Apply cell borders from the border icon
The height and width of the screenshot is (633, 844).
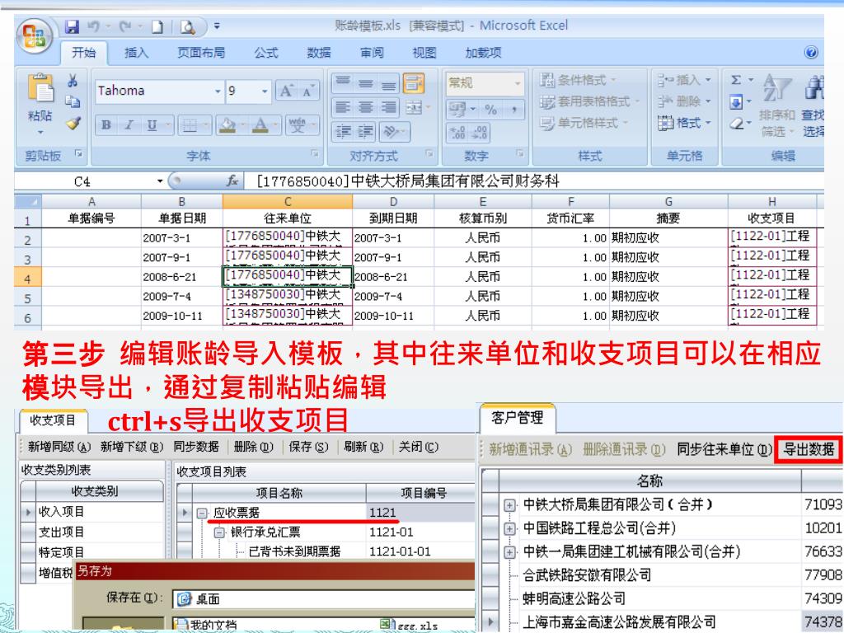tap(190, 125)
